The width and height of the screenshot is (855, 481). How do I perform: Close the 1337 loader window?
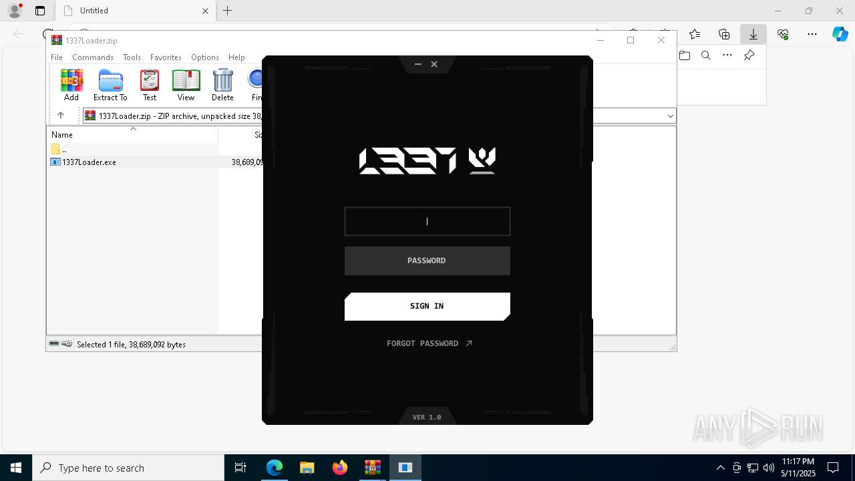434,64
